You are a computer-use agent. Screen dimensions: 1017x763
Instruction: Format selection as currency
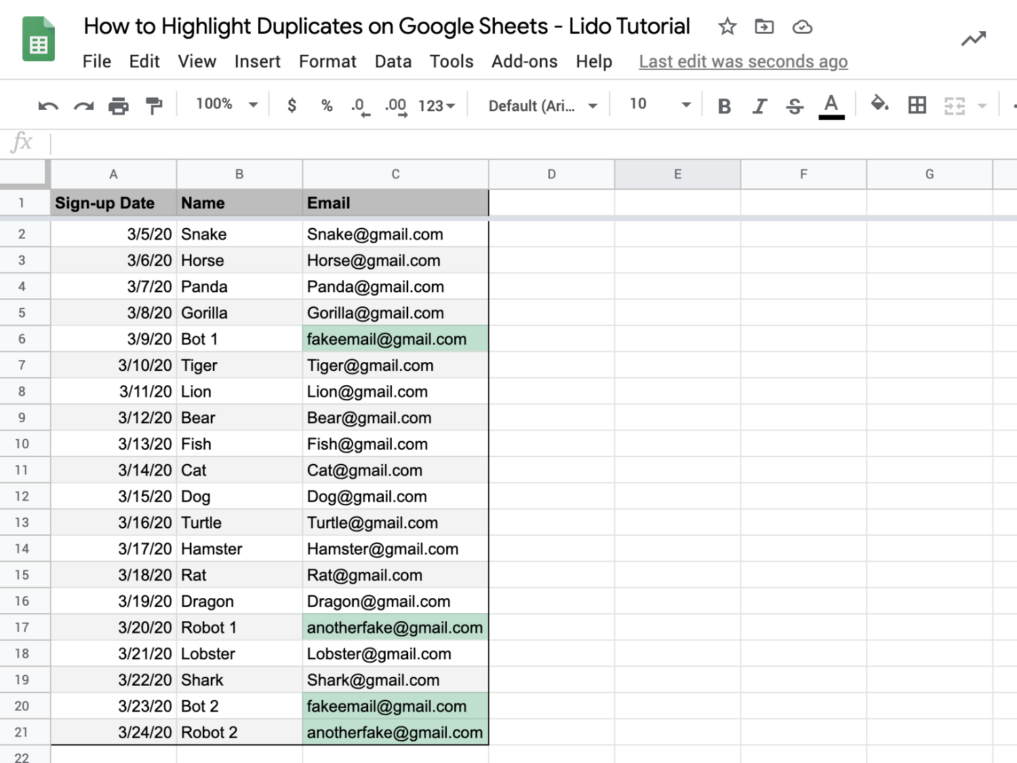point(292,105)
